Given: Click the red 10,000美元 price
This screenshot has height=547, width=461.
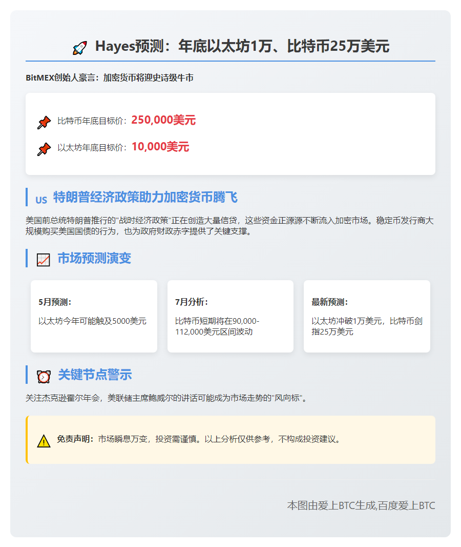Looking at the screenshot, I should 160,147.
